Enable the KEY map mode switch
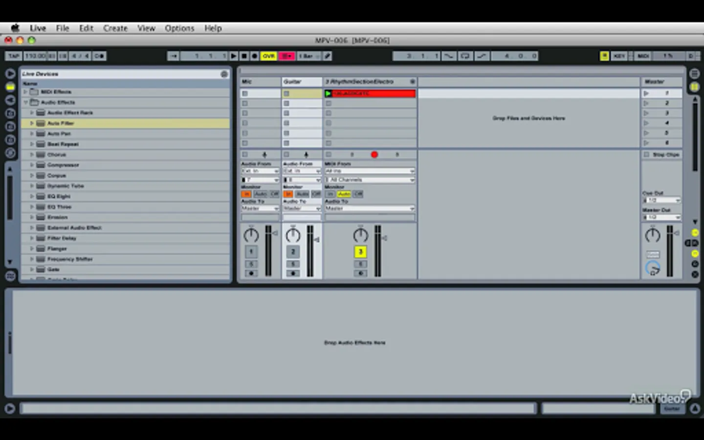Image resolution: width=704 pixels, height=440 pixels. click(x=619, y=56)
